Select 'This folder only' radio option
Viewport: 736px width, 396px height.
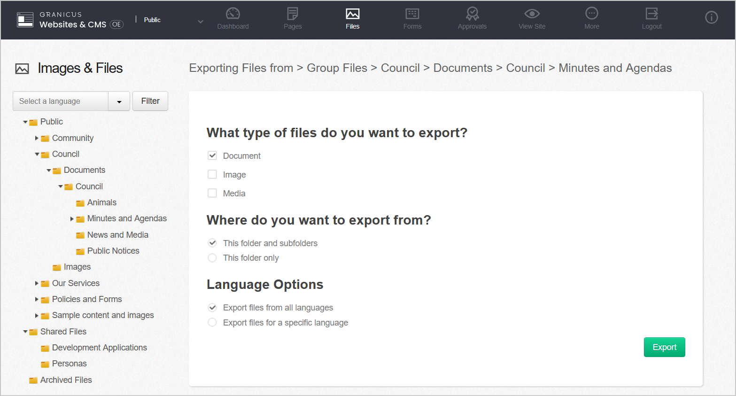coord(212,258)
